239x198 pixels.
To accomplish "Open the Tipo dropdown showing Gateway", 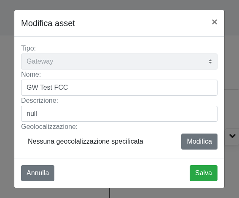I will click(119, 62).
